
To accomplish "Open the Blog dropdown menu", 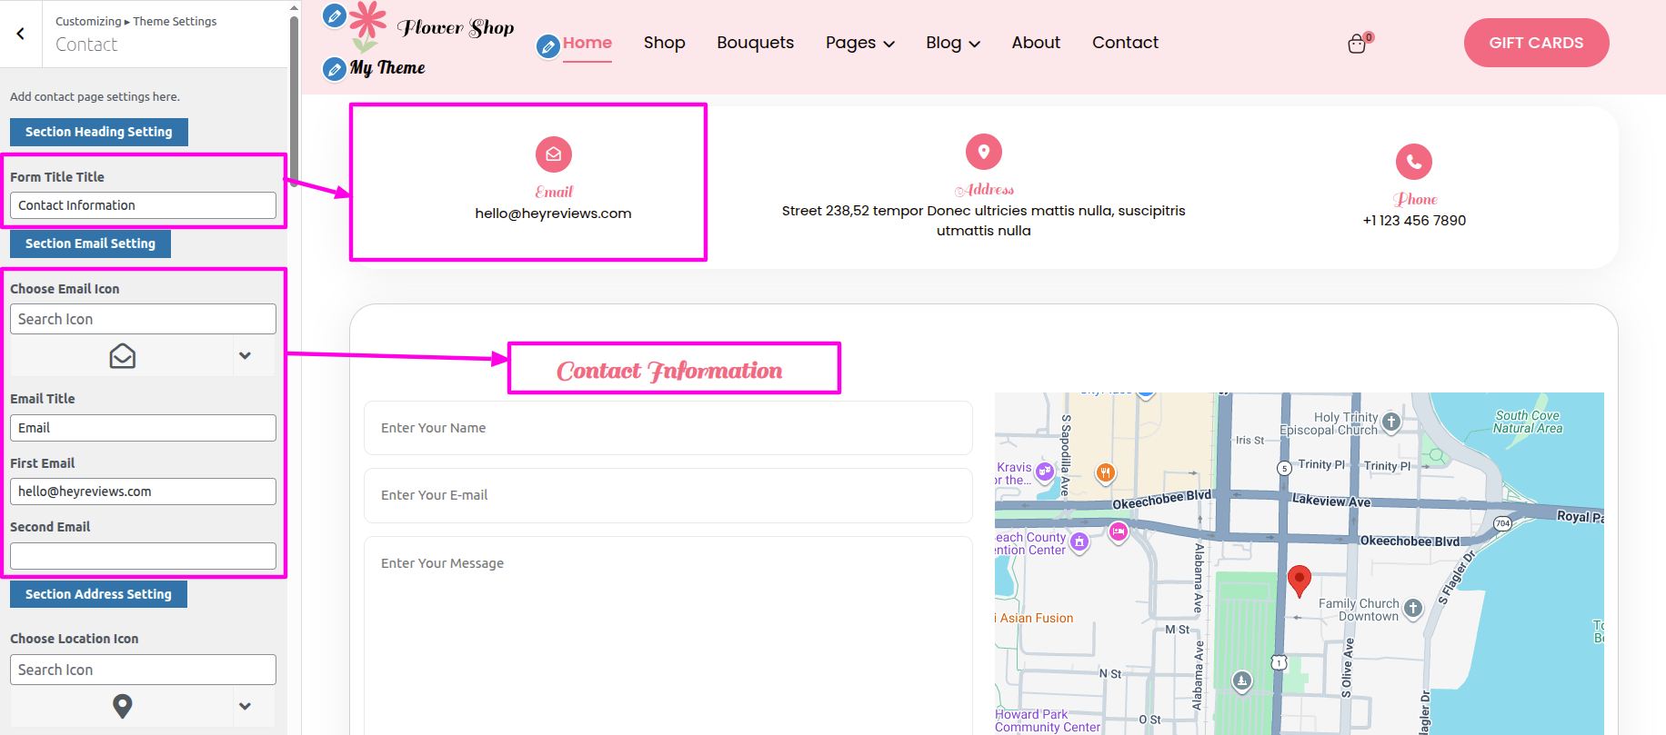I will 952,43.
